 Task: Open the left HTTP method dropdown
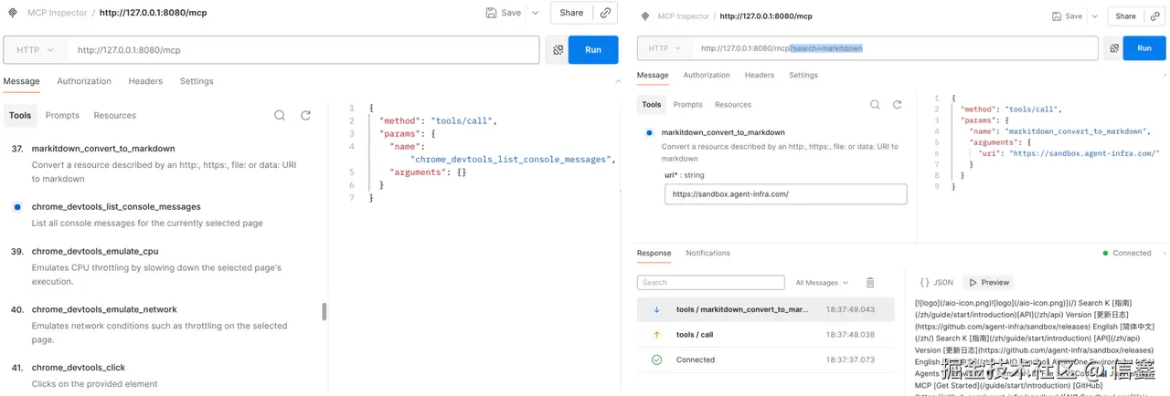tap(36, 49)
